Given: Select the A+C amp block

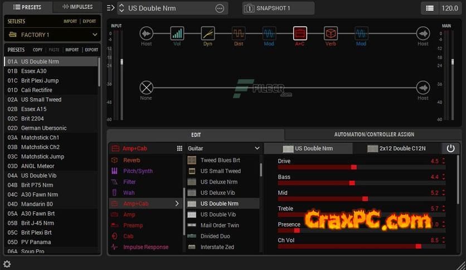Looking at the screenshot, I should tap(300, 33).
